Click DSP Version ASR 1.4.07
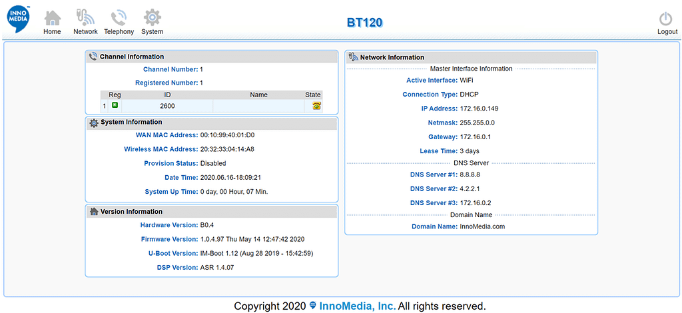 217,267
